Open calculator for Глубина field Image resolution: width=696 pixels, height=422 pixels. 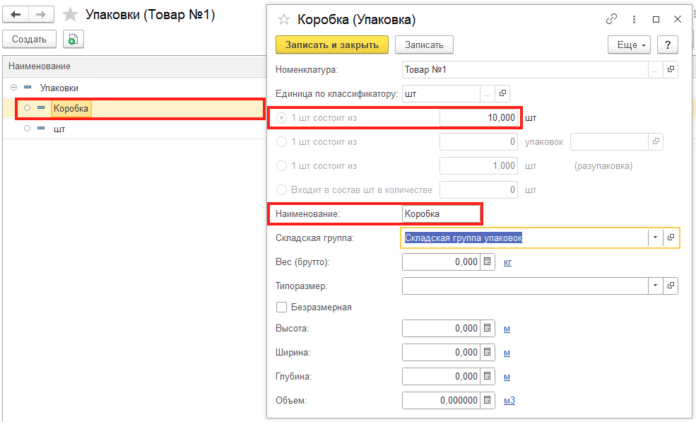(487, 376)
